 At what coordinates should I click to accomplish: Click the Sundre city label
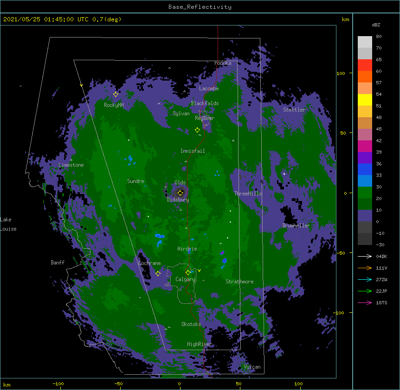135,181
